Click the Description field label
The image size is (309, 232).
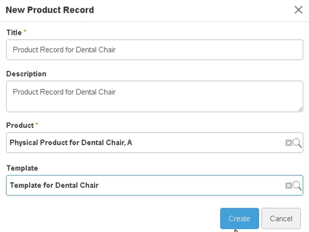(26, 74)
